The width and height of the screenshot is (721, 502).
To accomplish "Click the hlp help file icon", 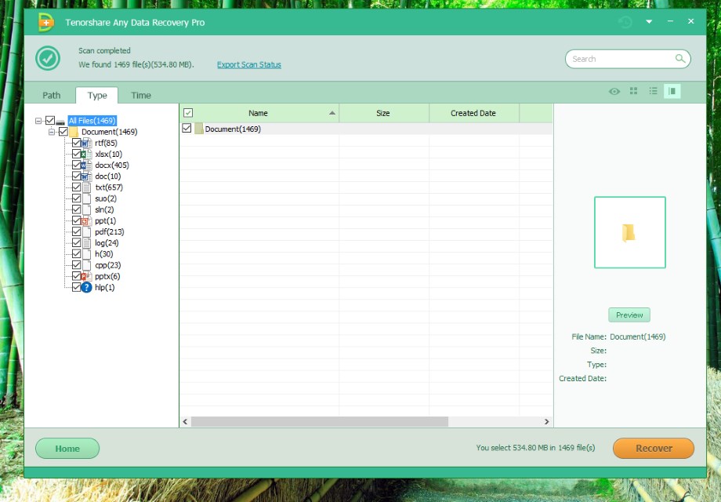I will click(x=86, y=288).
